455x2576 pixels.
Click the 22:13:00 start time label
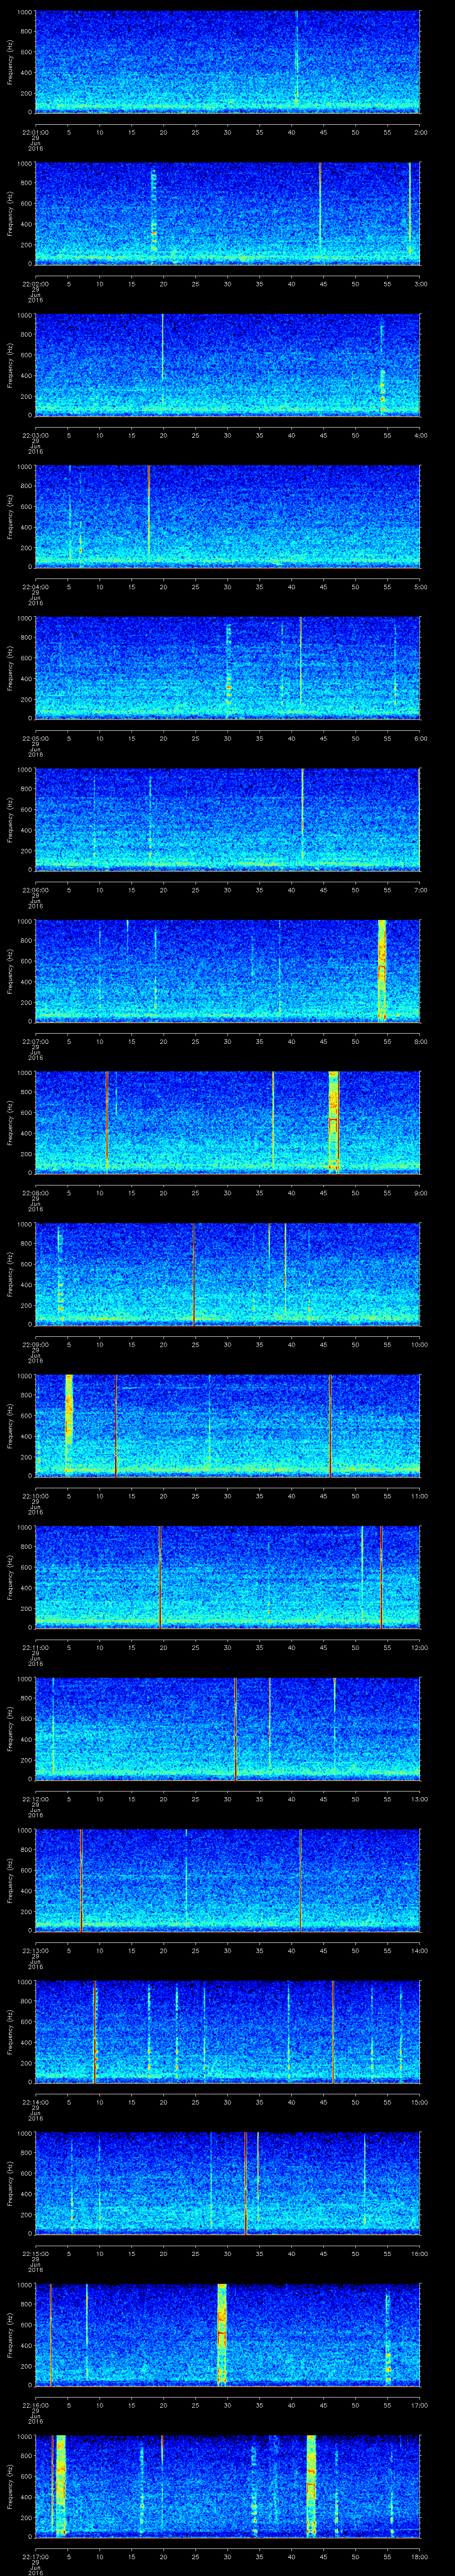pos(35,1950)
